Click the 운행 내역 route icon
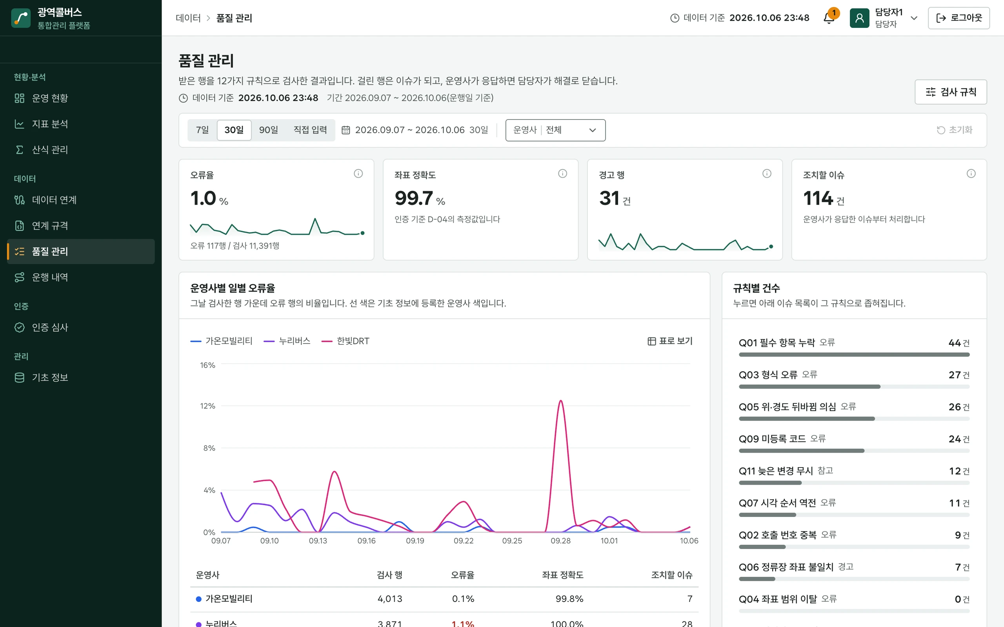Image resolution: width=1004 pixels, height=627 pixels. coord(20,277)
